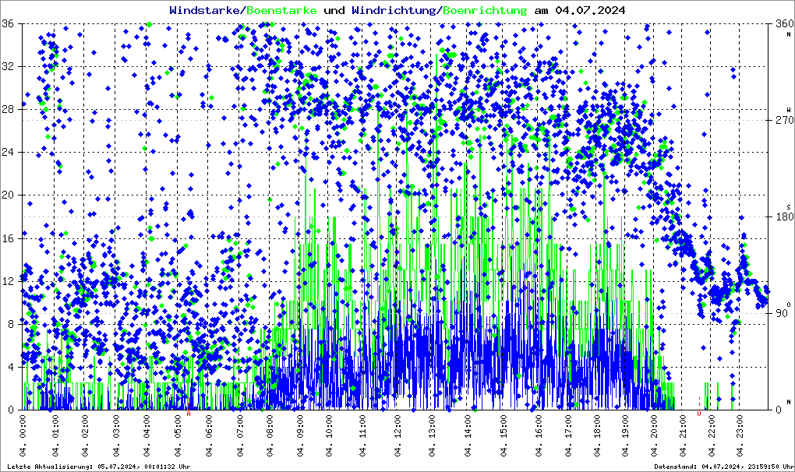The height and width of the screenshot is (472, 795).
Task: Click the blue 'Windrichtung' title word
Action: [x=395, y=10]
